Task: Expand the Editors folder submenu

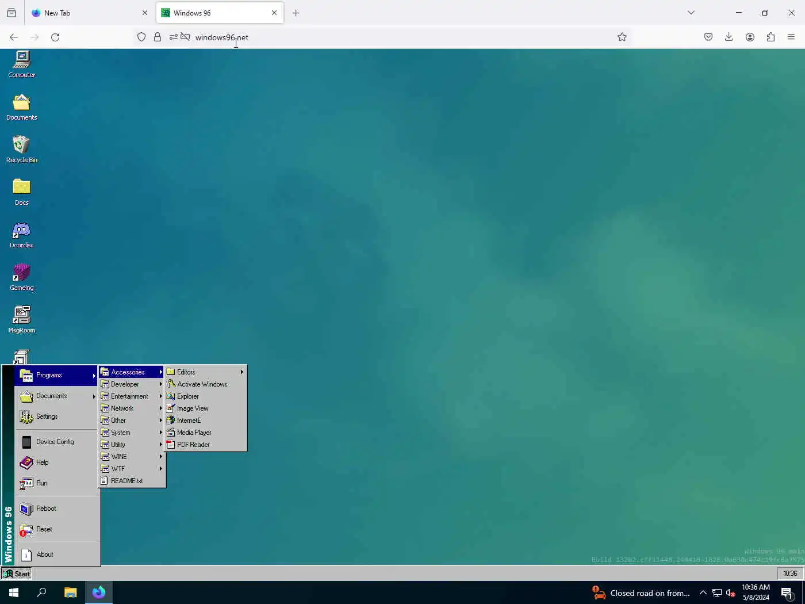Action: pos(206,372)
